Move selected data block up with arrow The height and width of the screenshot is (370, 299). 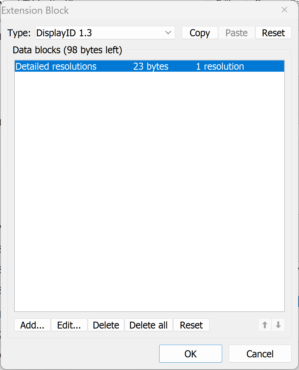[x=265, y=325]
